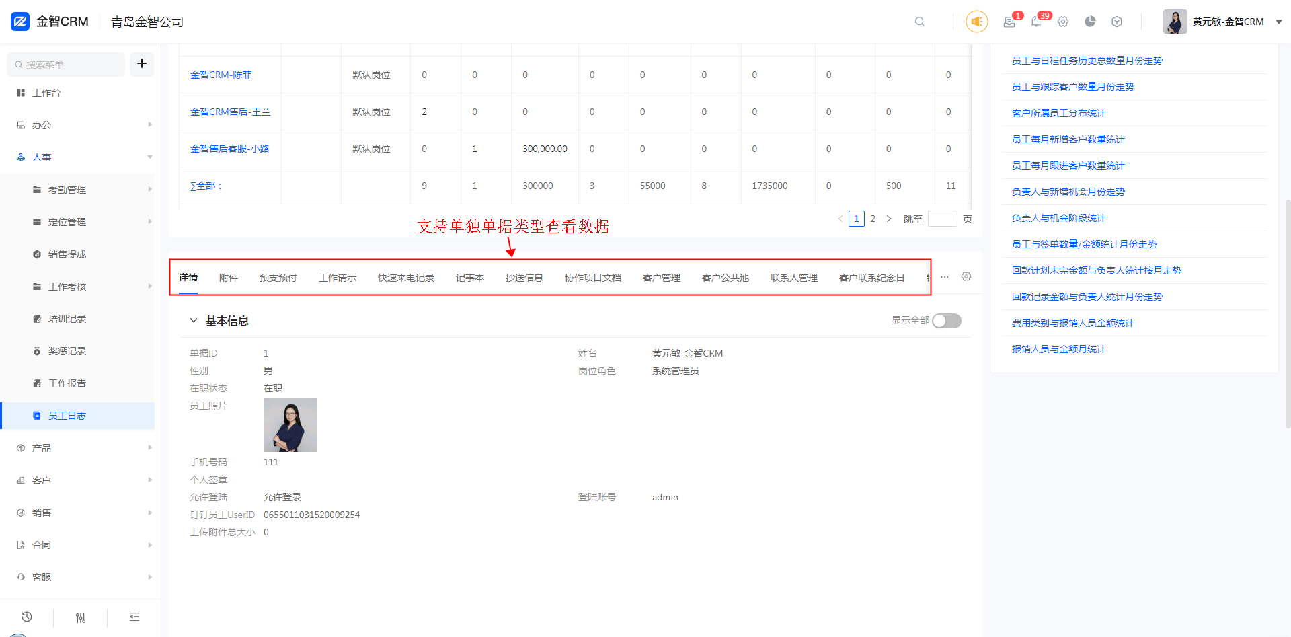Switch to the 预支预付 tab
The height and width of the screenshot is (637, 1291).
(x=278, y=278)
